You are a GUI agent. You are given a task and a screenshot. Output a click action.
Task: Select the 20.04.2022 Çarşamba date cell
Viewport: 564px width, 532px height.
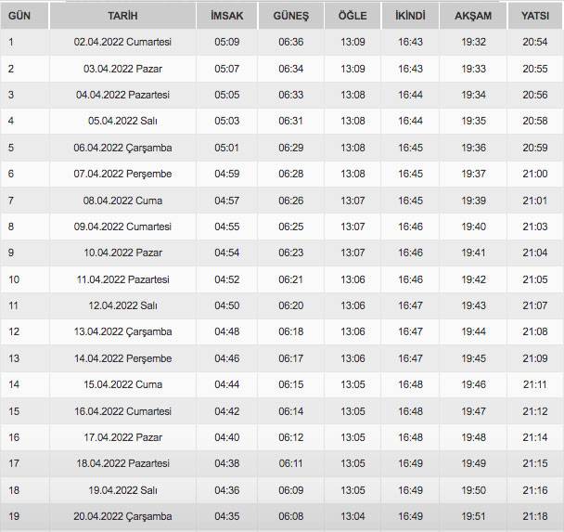click(x=122, y=516)
